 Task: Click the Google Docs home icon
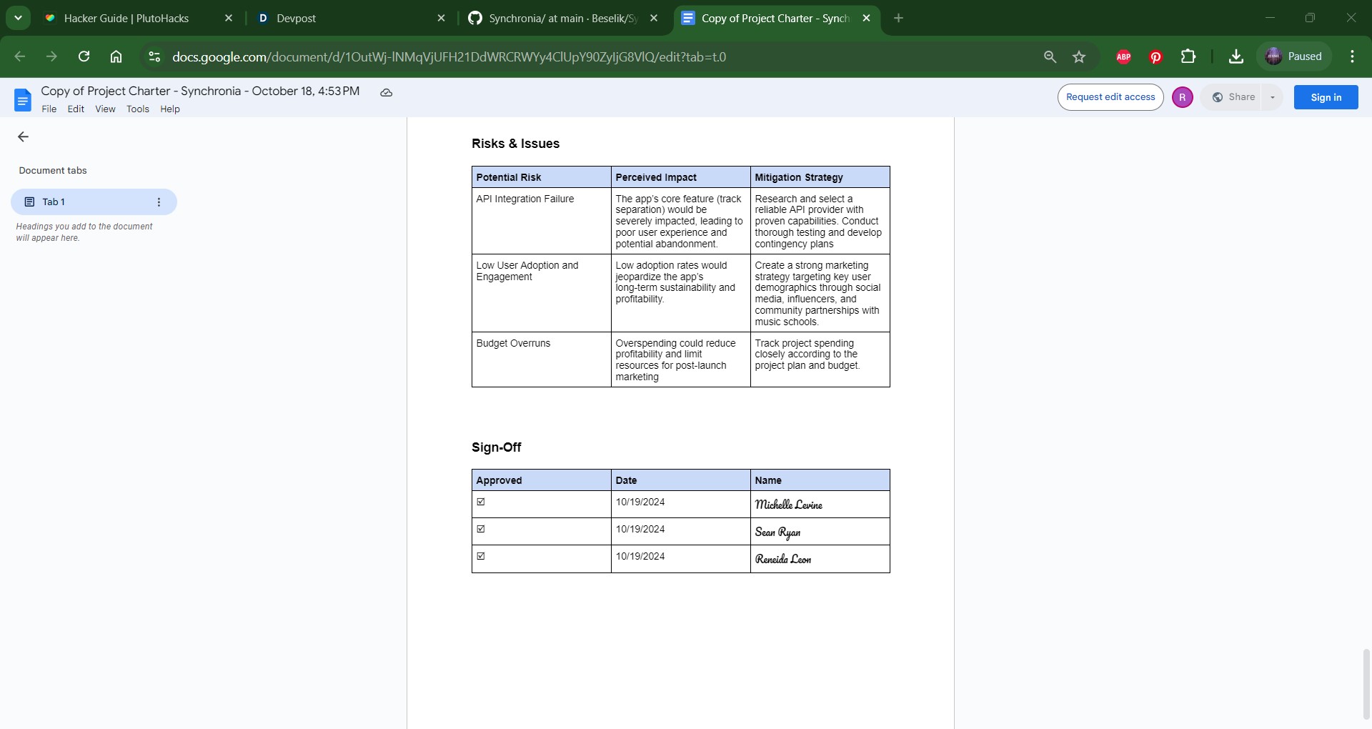(23, 99)
